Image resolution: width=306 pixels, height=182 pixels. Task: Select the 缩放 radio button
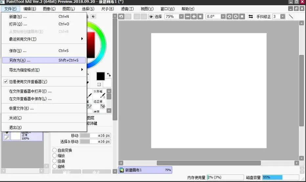tap(55, 155)
